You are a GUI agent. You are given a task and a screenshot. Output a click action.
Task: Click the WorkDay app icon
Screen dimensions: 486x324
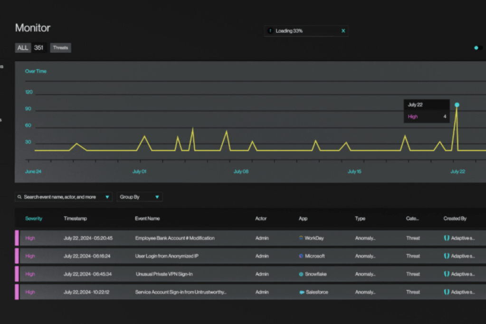pos(301,238)
